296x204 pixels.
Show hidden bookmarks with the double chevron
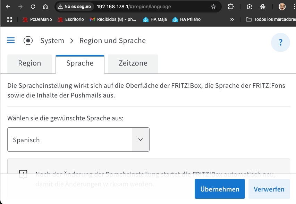tap(232, 19)
